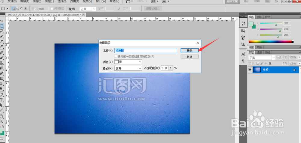Click Lock transparent pixels icon
The image size is (301, 143).
[258, 63]
